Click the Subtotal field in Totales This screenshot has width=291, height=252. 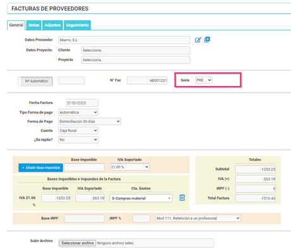(x=256, y=169)
